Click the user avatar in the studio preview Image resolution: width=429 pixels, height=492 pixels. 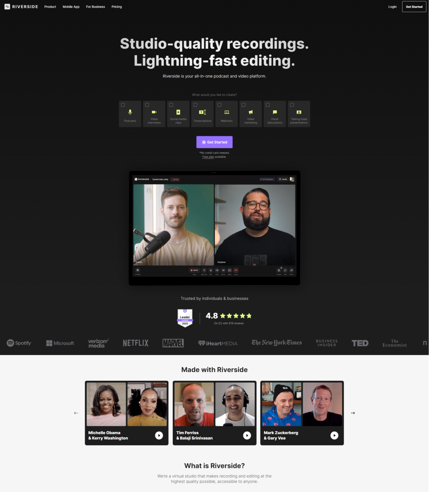click(292, 179)
